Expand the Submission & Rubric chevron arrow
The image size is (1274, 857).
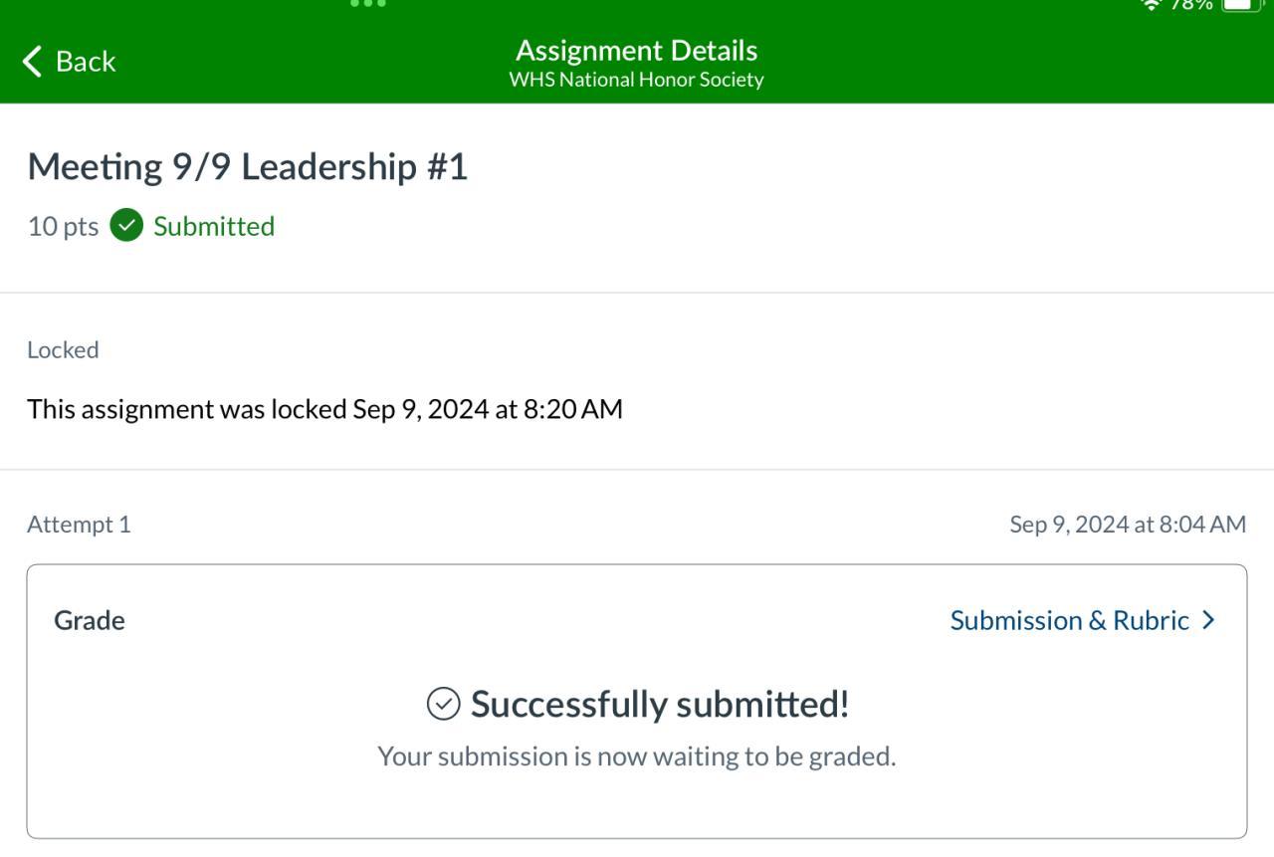pyautogui.click(x=1208, y=620)
